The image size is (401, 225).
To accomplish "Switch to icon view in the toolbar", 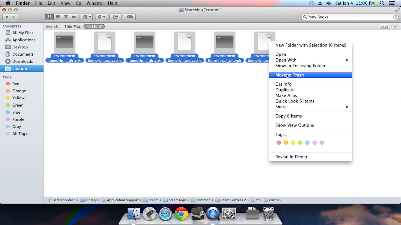I will 49,17.
